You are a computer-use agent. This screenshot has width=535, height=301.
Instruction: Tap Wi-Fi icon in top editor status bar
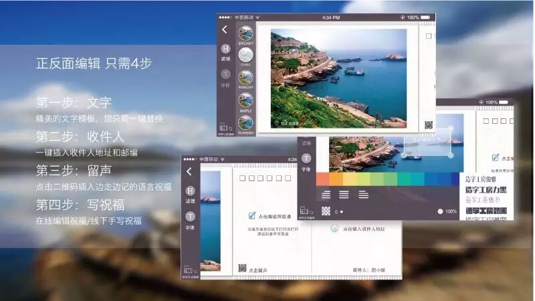pyautogui.click(x=257, y=17)
